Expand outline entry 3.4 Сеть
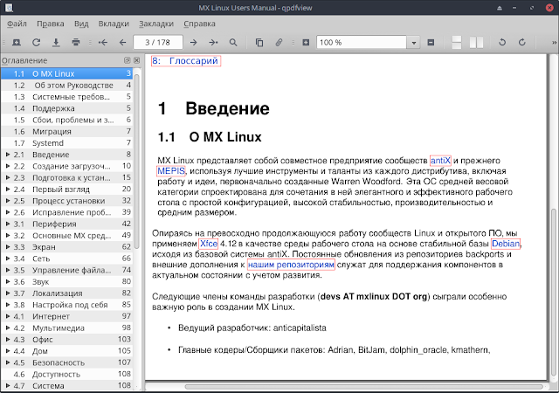559x393 pixels. [8, 259]
